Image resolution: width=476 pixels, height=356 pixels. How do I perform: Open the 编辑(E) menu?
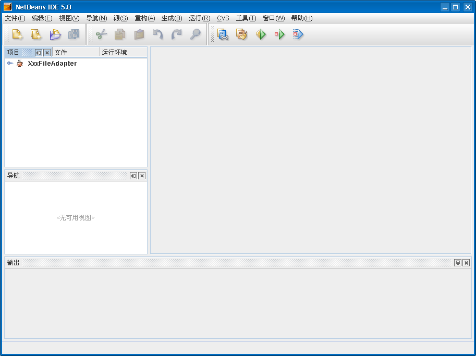coord(42,18)
